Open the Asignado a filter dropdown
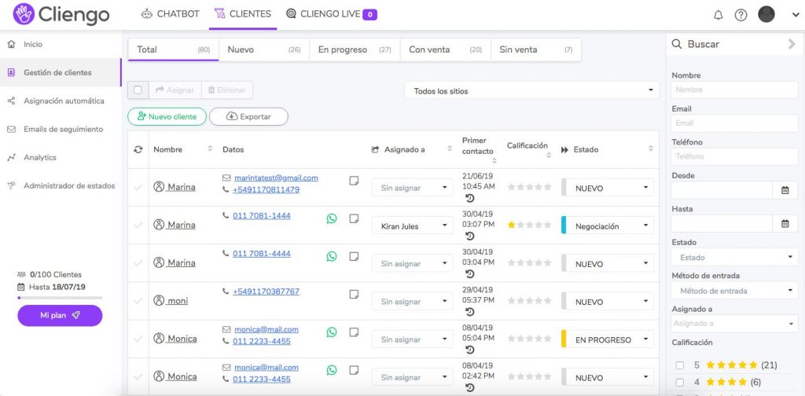The image size is (805, 396). pyautogui.click(x=735, y=324)
